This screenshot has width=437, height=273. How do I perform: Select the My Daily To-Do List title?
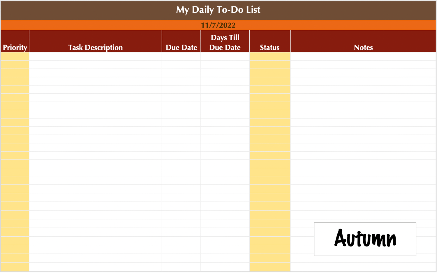coord(218,10)
